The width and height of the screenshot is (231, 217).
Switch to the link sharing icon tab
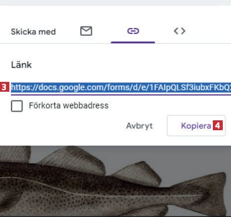tap(133, 31)
